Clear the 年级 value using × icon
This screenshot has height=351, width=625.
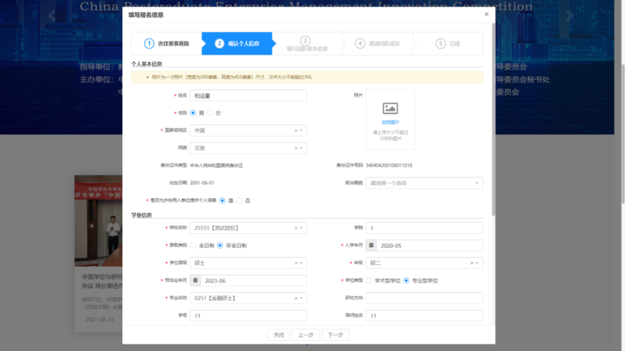[472, 263]
